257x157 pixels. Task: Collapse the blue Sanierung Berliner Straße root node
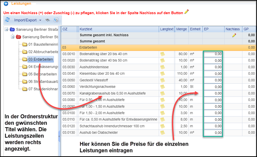coord(7,29)
